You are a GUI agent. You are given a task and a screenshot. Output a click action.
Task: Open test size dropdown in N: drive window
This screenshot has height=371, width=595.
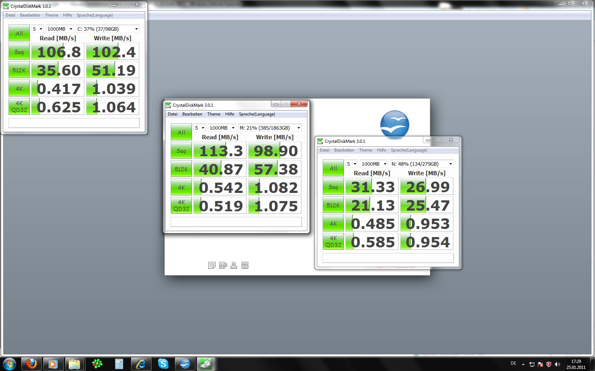pyautogui.click(x=374, y=164)
